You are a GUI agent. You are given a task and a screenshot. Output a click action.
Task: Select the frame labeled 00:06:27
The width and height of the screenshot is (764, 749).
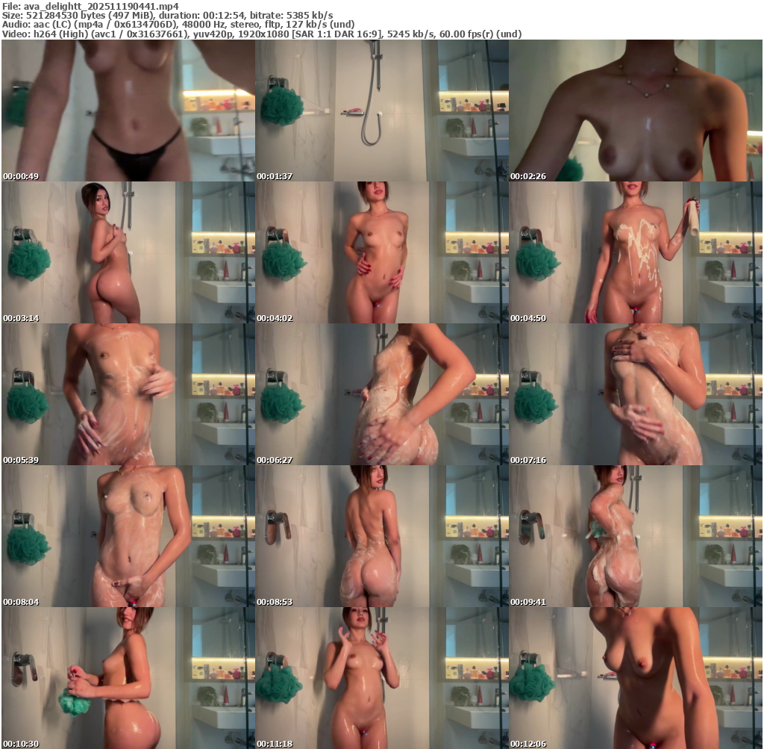coord(381,394)
